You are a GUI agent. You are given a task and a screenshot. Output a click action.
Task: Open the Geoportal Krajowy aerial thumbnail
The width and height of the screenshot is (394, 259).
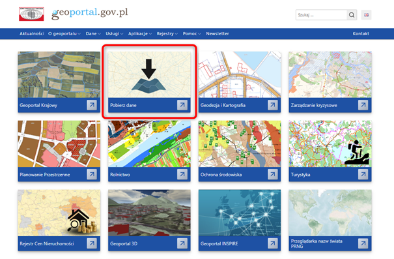[59, 74]
